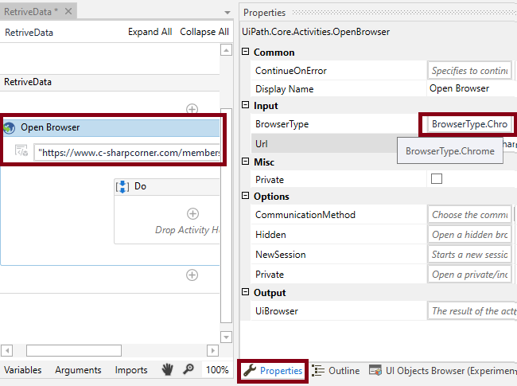Screen dimensions: 517x386
Task: Click the BrowserType property label
Action: tap(282, 124)
